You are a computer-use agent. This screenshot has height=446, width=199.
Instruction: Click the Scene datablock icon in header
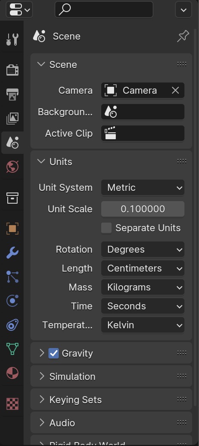pyautogui.click(x=39, y=37)
